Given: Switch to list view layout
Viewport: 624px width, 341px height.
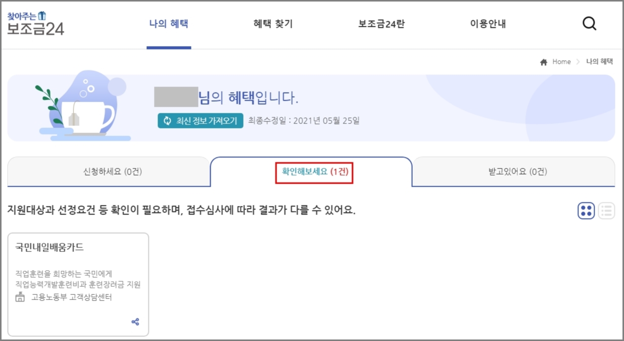Looking at the screenshot, I should tap(606, 211).
